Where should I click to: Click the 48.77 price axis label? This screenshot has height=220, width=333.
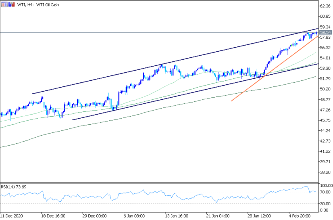(x=325, y=99)
